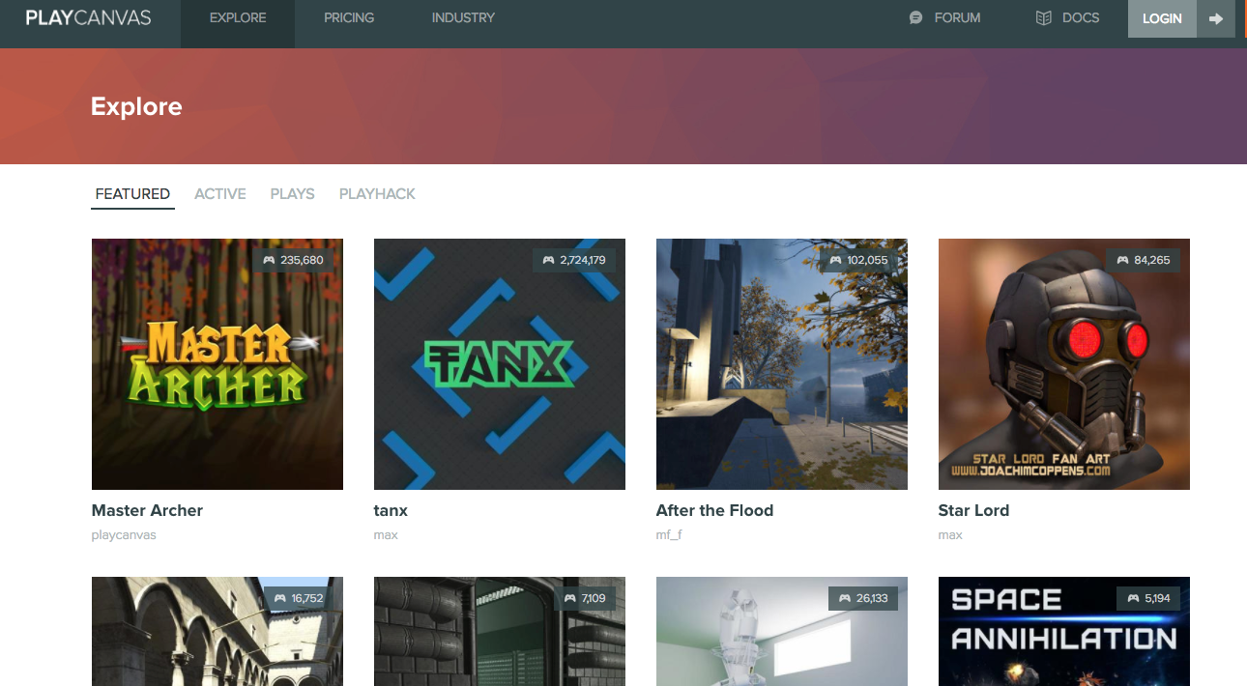1247x686 pixels.
Task: Click the login arrow icon
Action: click(x=1216, y=18)
